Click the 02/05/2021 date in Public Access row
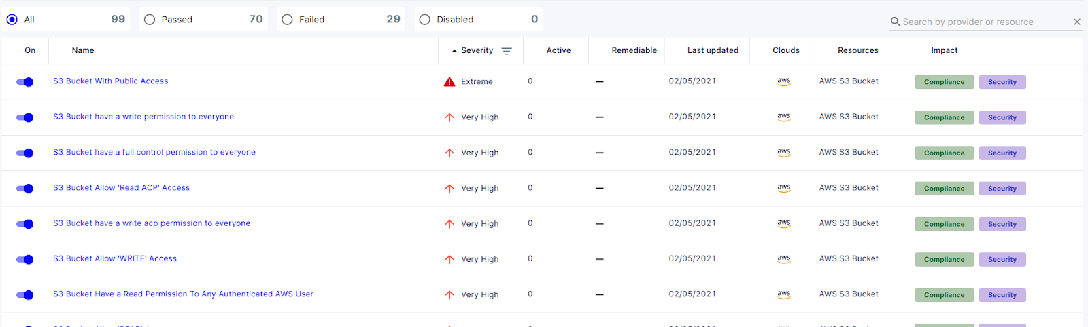The image size is (1088, 327). tap(692, 81)
